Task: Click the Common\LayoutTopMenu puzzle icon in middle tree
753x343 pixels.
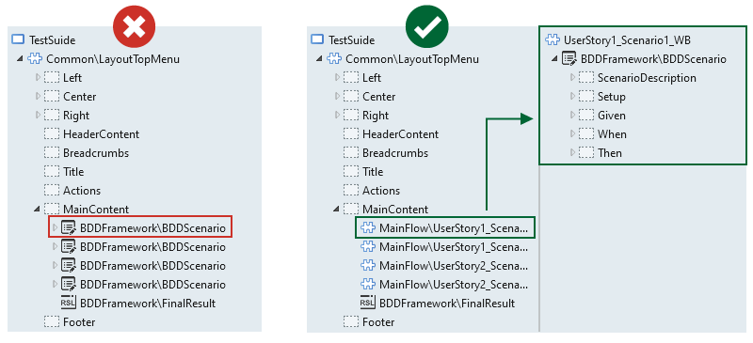Action: [334, 59]
